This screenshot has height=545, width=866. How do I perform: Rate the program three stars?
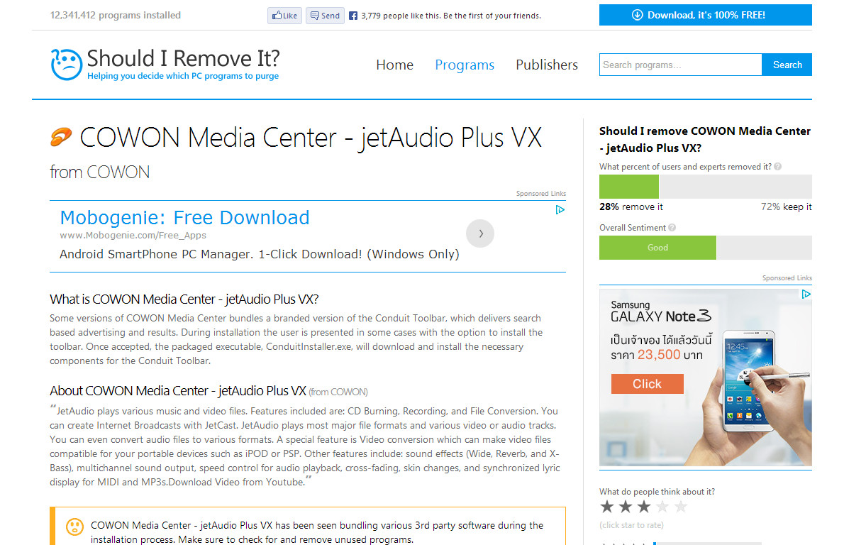click(644, 507)
